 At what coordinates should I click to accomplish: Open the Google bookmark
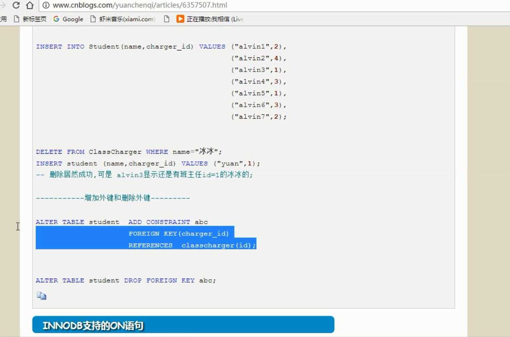[x=68, y=19]
